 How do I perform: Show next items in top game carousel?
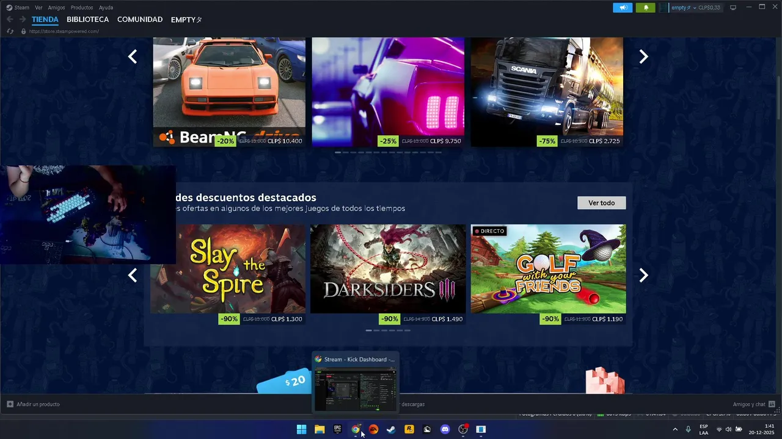(643, 57)
